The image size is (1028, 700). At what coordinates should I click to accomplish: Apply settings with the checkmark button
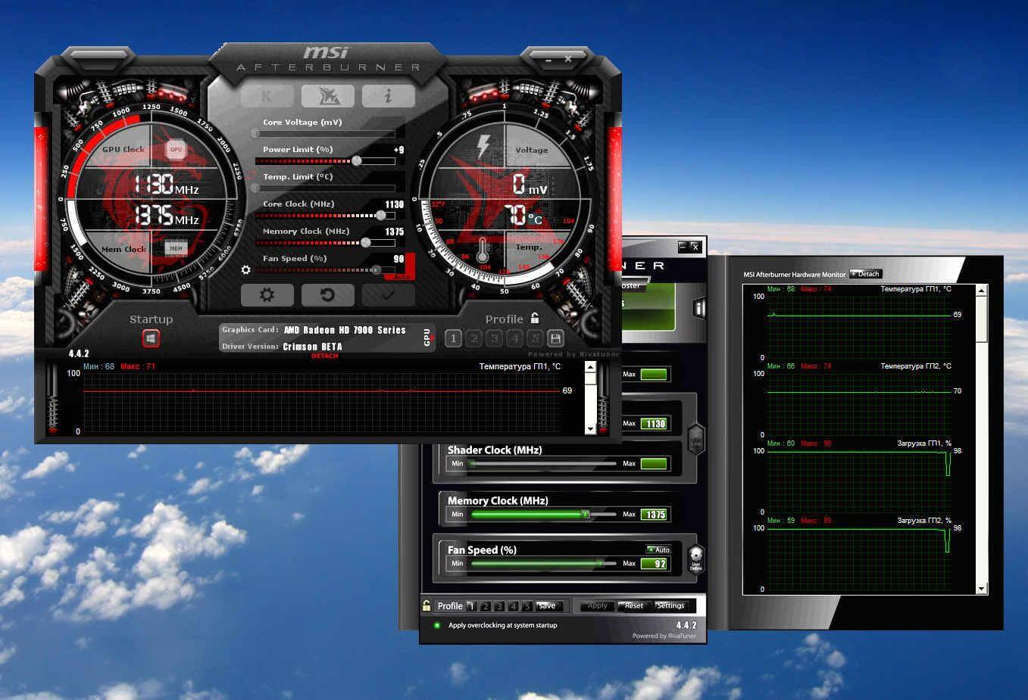[388, 294]
